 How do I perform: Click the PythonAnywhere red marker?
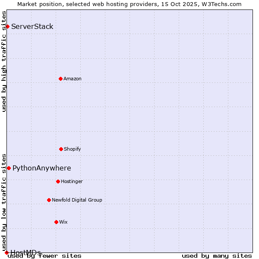pyautogui.click(x=9, y=168)
